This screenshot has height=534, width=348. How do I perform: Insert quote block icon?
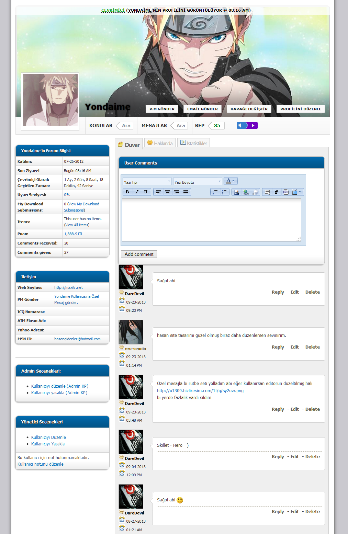[267, 192]
